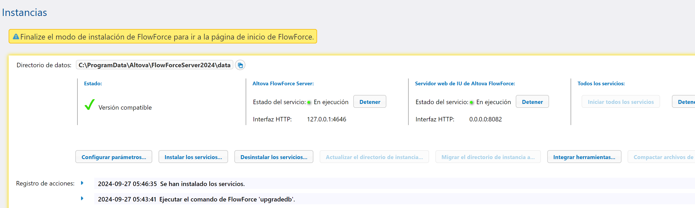Image resolution: width=695 pixels, height=208 pixels.
Task: Click Instalar los servicios button
Action: [193, 157]
